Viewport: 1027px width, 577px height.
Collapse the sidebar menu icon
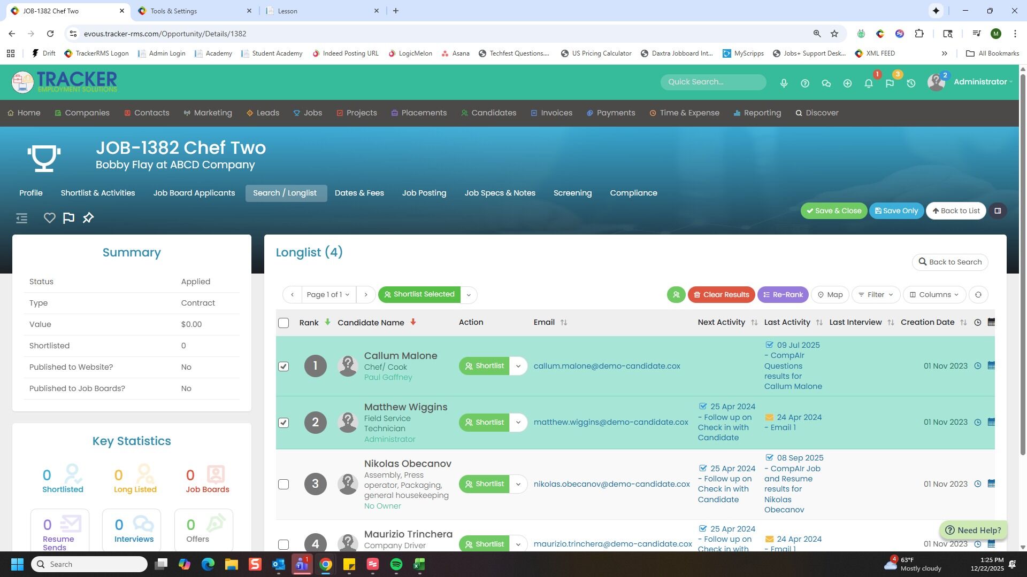[21, 218]
